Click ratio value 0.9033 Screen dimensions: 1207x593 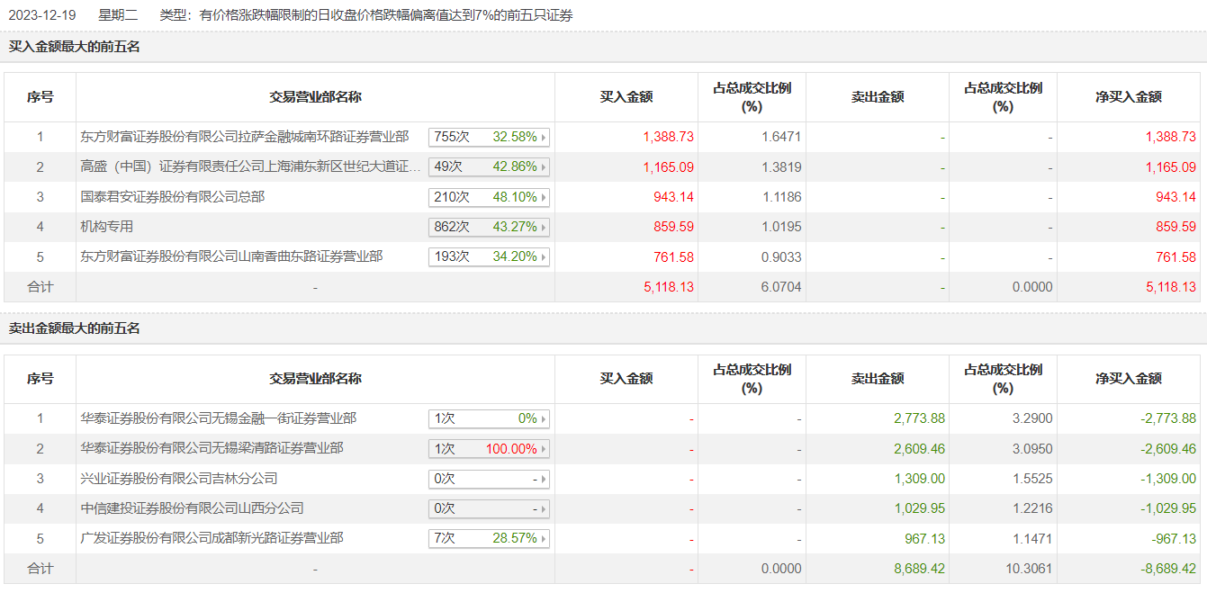(x=781, y=257)
